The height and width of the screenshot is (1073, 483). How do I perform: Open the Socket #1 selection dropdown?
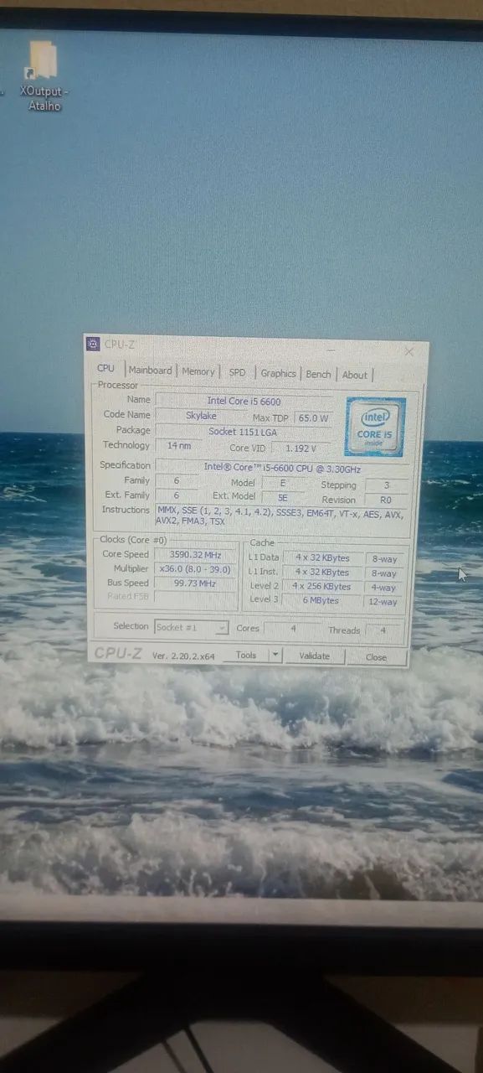[x=191, y=627]
